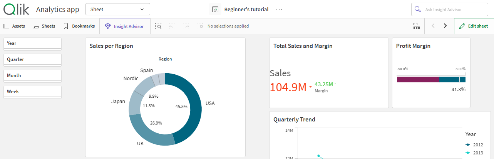494x159 pixels.
Task: Click the app overview icon beside Beginner's tutorial
Action: click(216, 9)
